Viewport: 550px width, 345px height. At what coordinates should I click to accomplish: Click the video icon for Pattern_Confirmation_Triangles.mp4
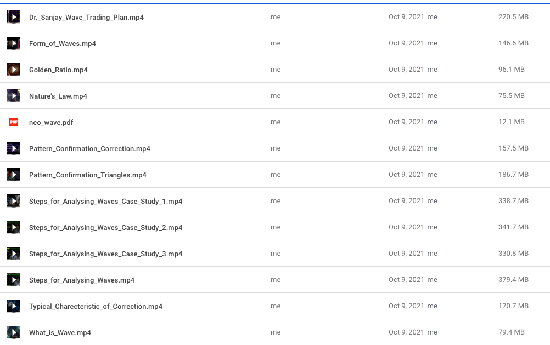point(14,175)
